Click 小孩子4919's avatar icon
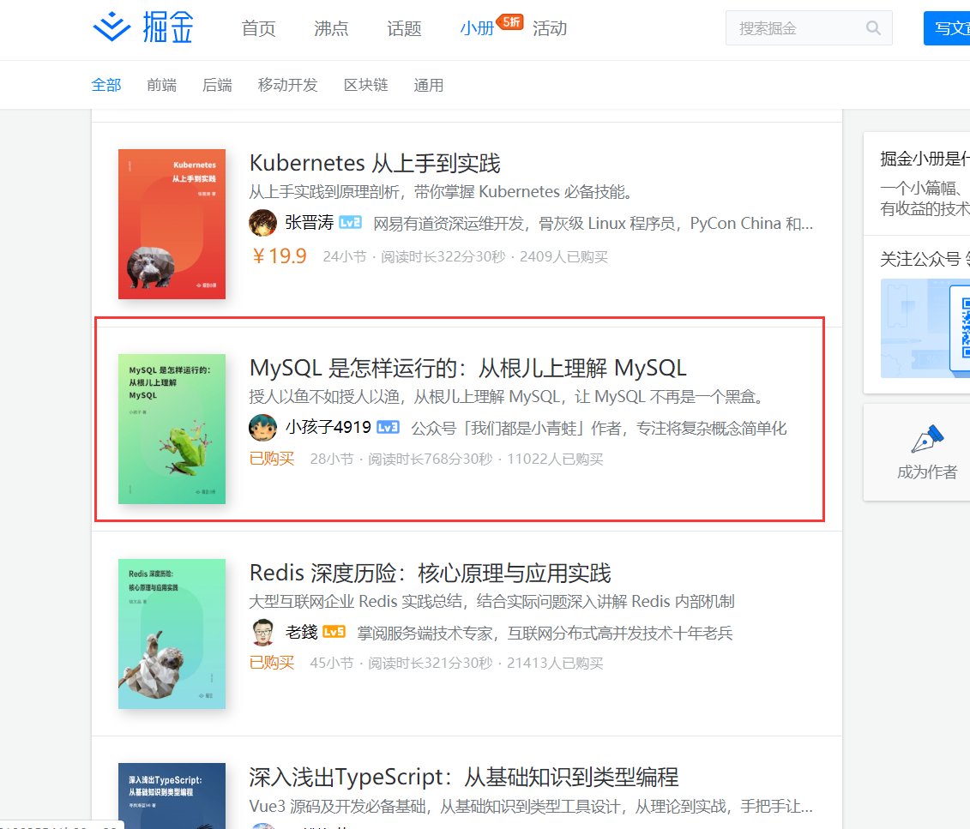 [x=263, y=428]
